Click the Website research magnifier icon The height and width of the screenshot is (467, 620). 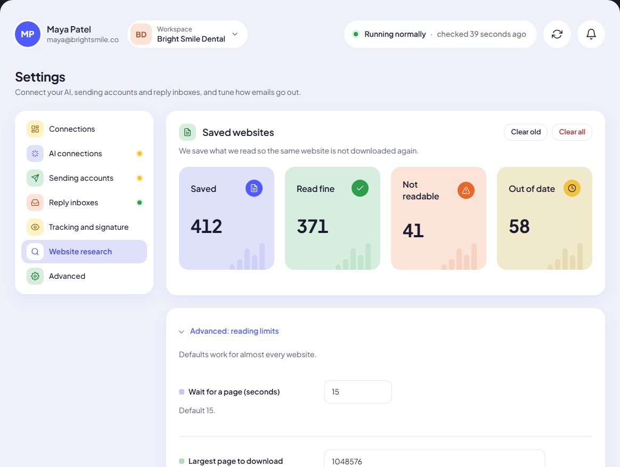click(35, 252)
